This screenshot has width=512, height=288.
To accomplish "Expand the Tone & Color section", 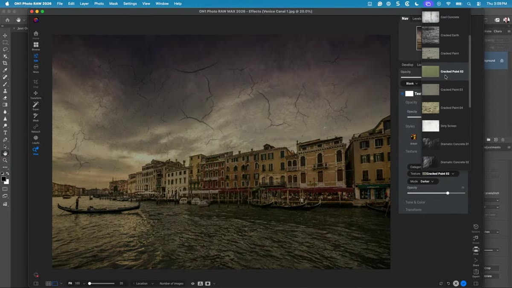I will pyautogui.click(x=415, y=202).
